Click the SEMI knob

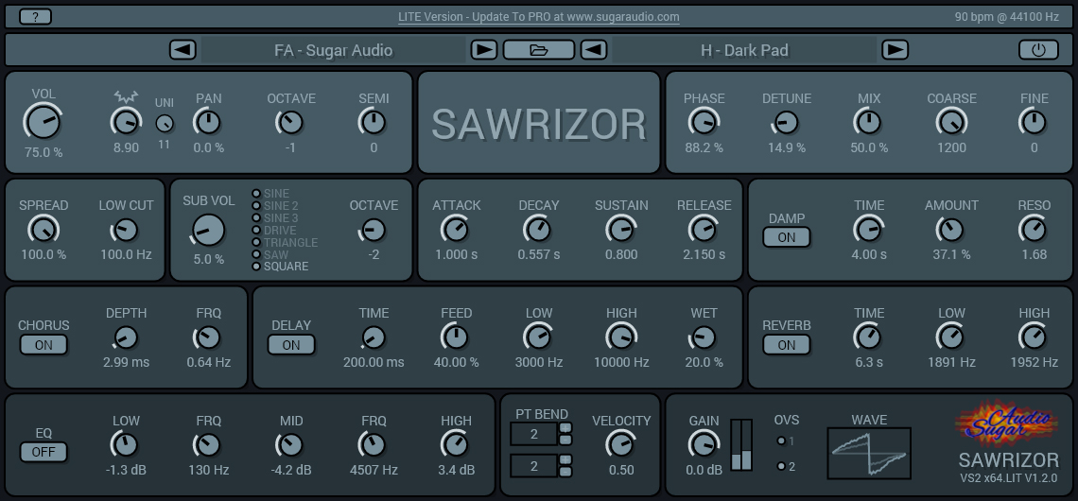373,122
